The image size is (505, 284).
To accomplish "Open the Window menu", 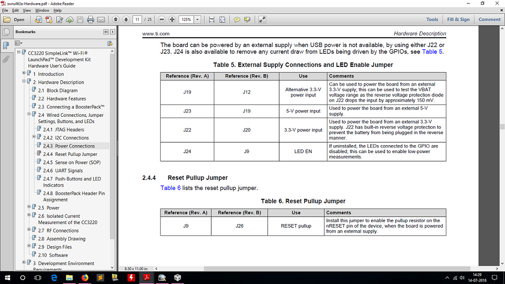I will tap(42, 11).
